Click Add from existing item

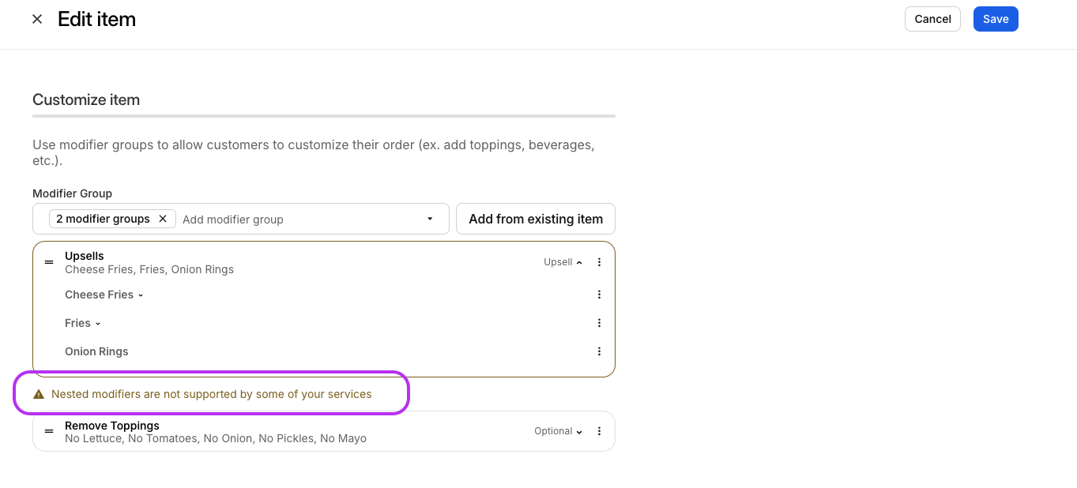(x=535, y=219)
